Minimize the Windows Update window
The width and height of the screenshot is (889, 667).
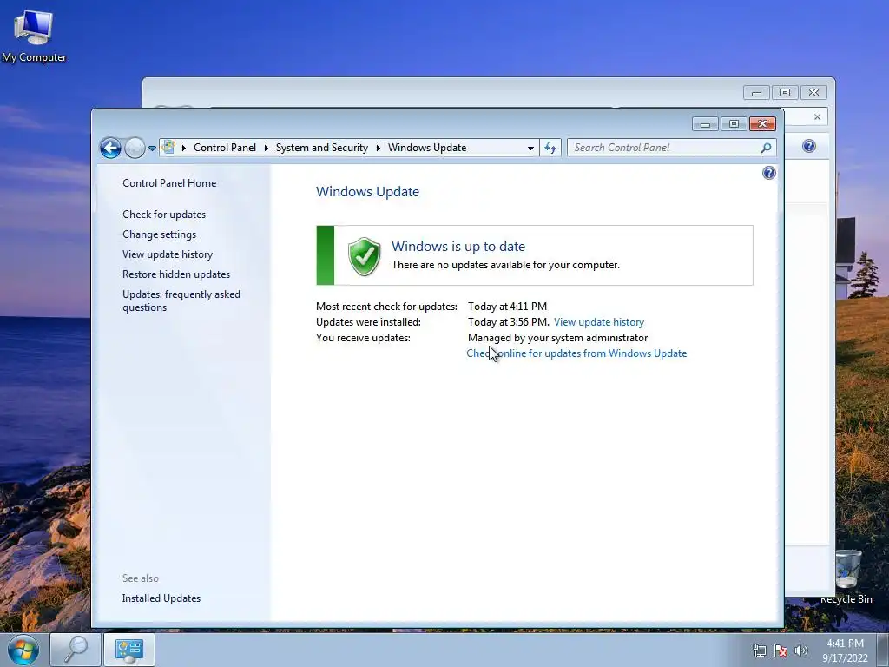(705, 123)
